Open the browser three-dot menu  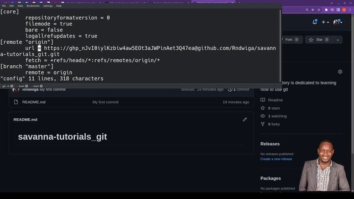pos(350,10)
